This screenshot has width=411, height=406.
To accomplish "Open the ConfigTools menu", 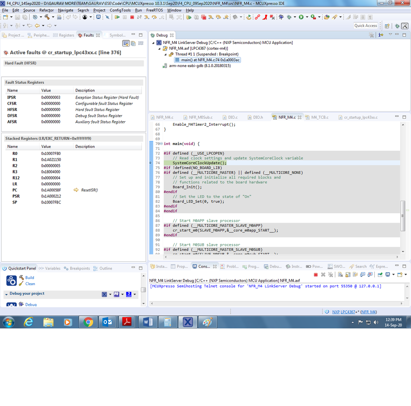I will 120,10.
